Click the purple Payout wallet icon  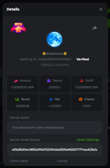(49, 81)
